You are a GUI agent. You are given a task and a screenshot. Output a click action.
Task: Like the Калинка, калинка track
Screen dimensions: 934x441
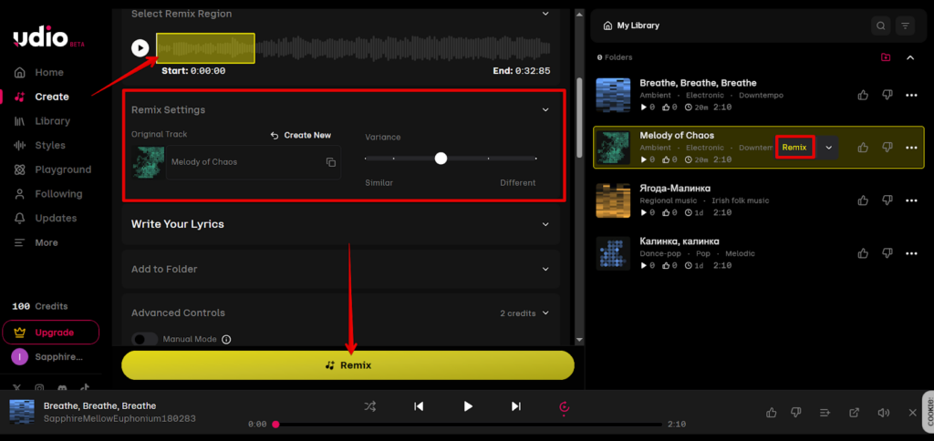pos(863,253)
